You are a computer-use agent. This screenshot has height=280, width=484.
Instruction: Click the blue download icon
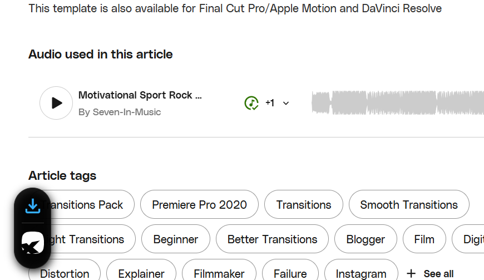33,205
